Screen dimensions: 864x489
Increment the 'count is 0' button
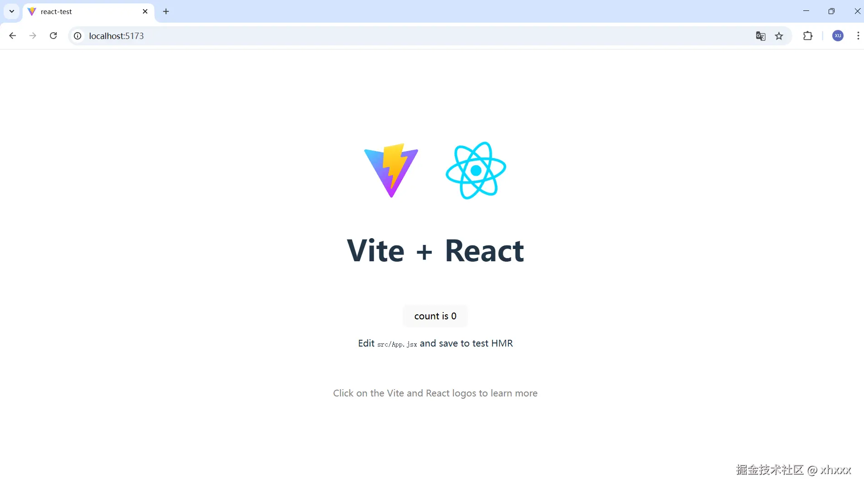(x=435, y=316)
